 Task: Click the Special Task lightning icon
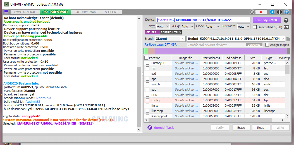[150, 128]
